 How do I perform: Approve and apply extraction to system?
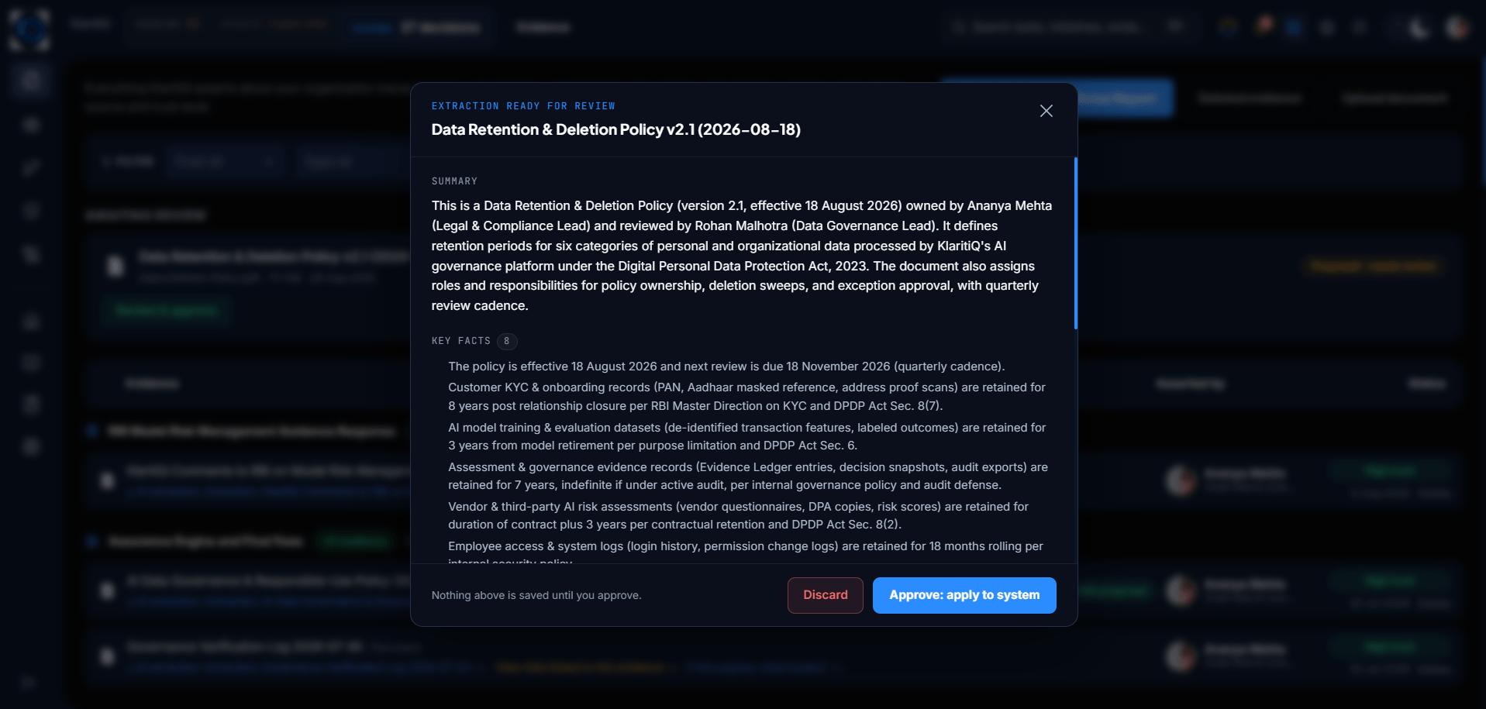964,595
